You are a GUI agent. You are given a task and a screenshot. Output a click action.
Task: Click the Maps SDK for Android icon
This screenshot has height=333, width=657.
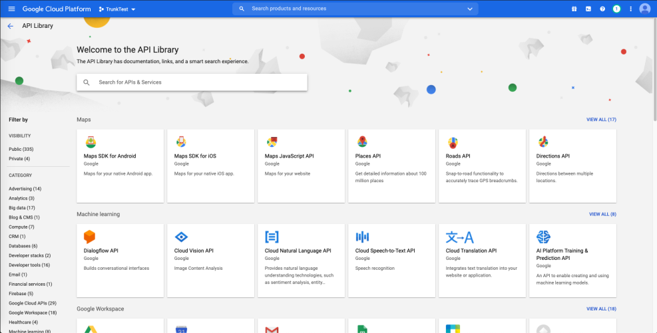tap(91, 142)
